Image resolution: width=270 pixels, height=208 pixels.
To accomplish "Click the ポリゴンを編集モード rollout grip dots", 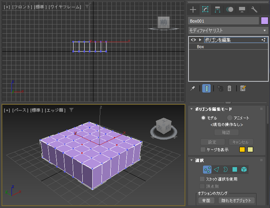I will click(262, 109).
